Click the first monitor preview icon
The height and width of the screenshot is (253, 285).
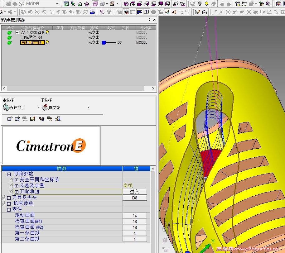(10, 119)
